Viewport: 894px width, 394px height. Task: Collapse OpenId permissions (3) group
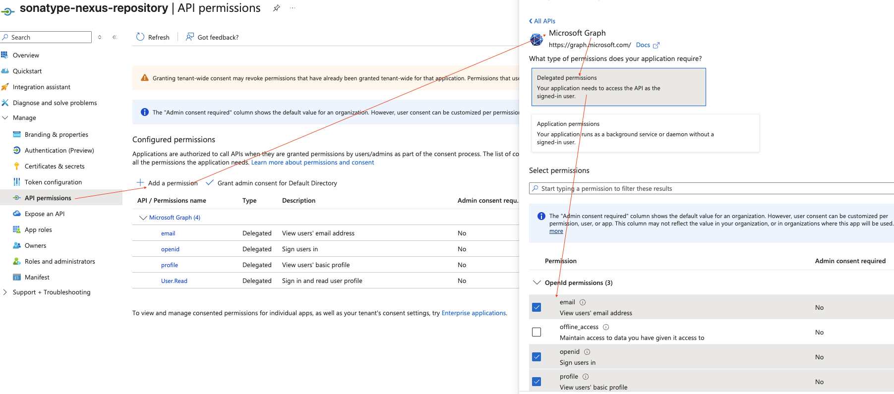(x=536, y=282)
